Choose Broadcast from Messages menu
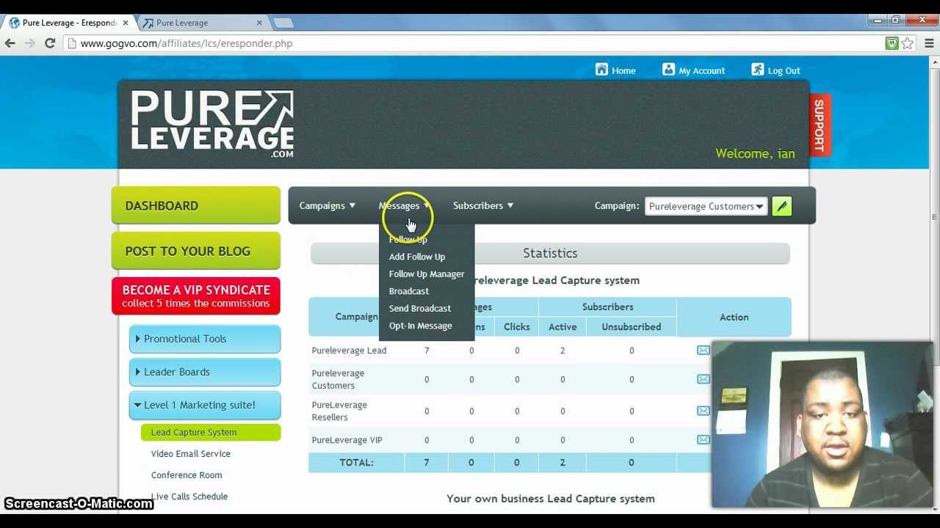 (409, 291)
